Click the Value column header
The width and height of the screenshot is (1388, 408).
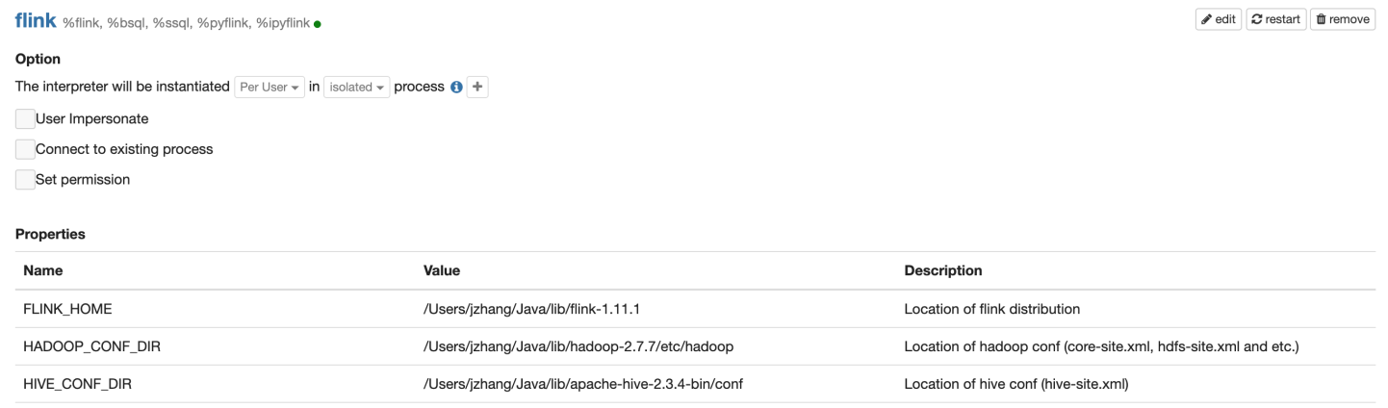point(442,270)
